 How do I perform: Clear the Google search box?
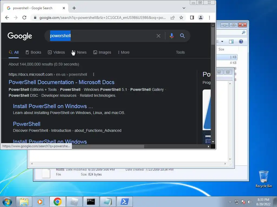coord(159,36)
